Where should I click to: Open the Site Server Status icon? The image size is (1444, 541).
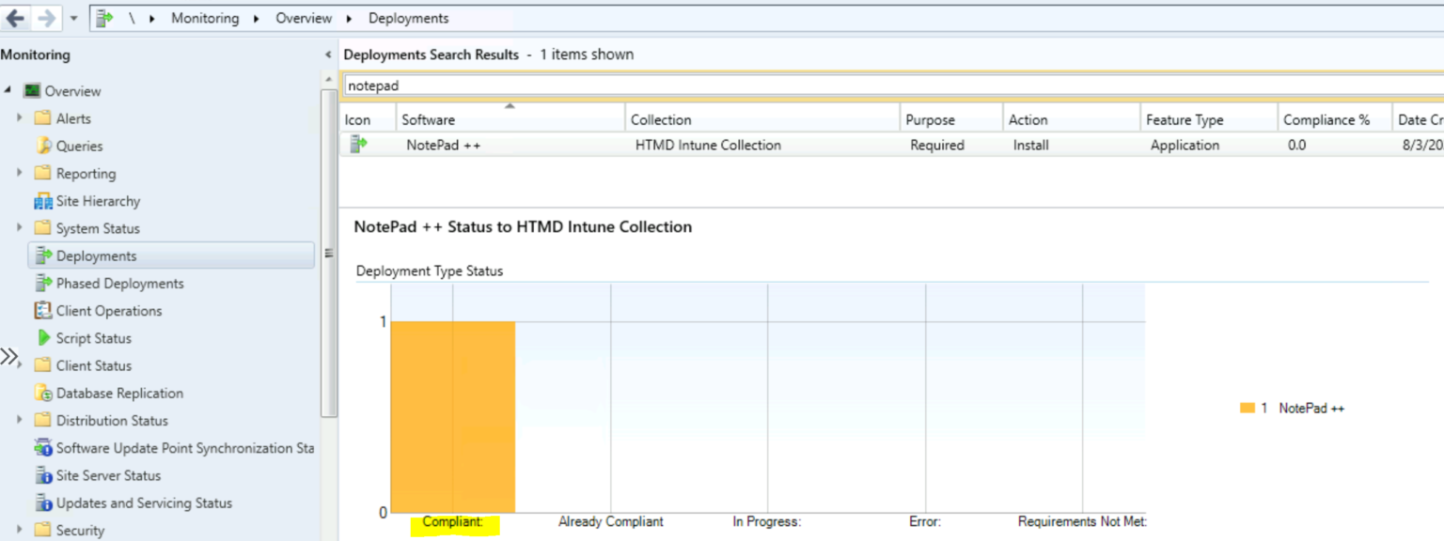coord(43,476)
